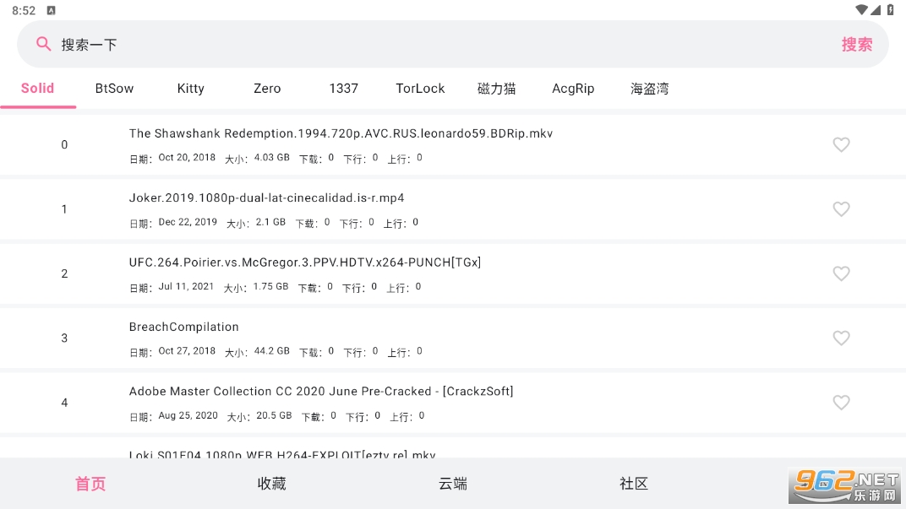Tap the pink search magnifier icon
The height and width of the screenshot is (509, 906).
click(x=44, y=44)
